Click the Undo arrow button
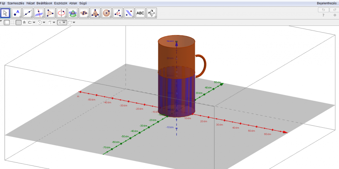 click(x=323, y=10)
